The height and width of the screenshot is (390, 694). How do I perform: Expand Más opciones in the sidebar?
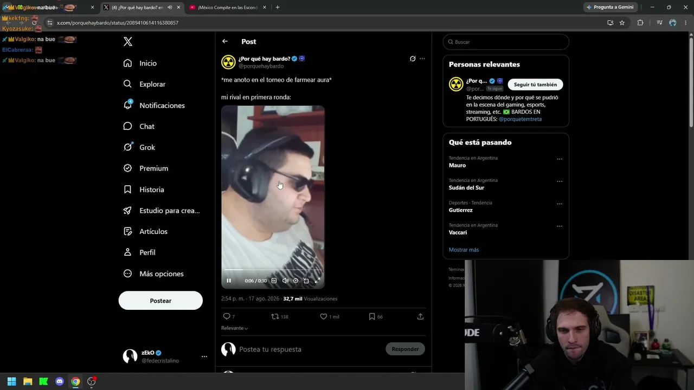click(x=154, y=274)
